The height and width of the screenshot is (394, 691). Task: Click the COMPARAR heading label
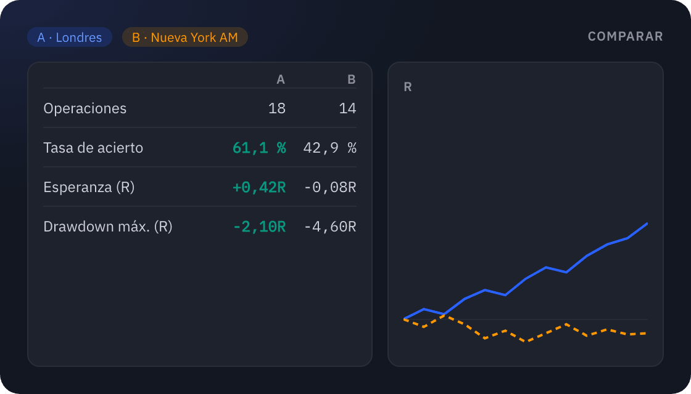pyautogui.click(x=626, y=36)
